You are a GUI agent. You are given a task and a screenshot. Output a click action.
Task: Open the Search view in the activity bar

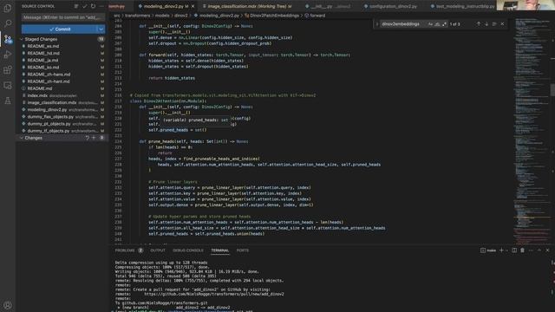[x=8, y=23]
